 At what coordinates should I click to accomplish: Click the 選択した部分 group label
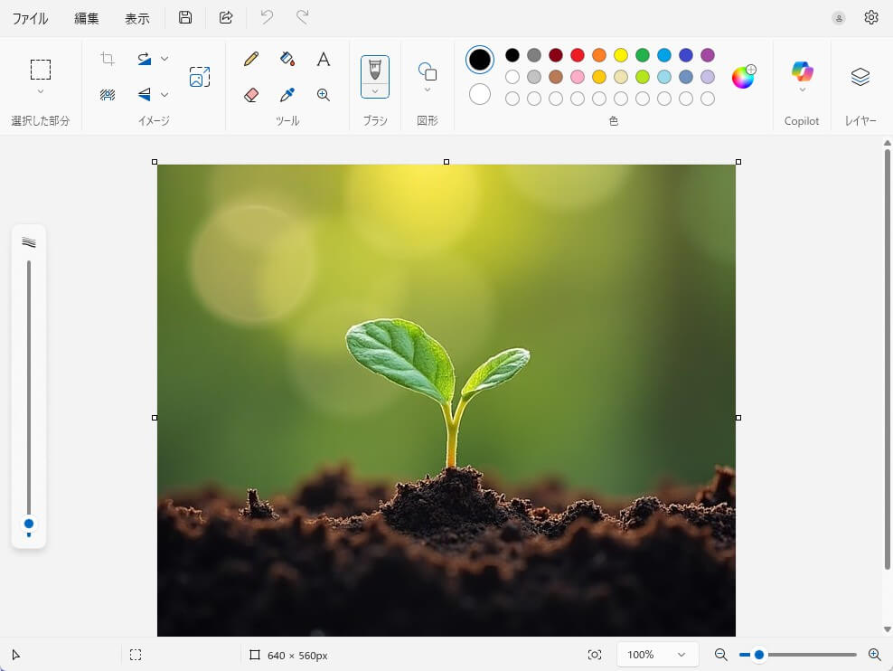point(41,121)
